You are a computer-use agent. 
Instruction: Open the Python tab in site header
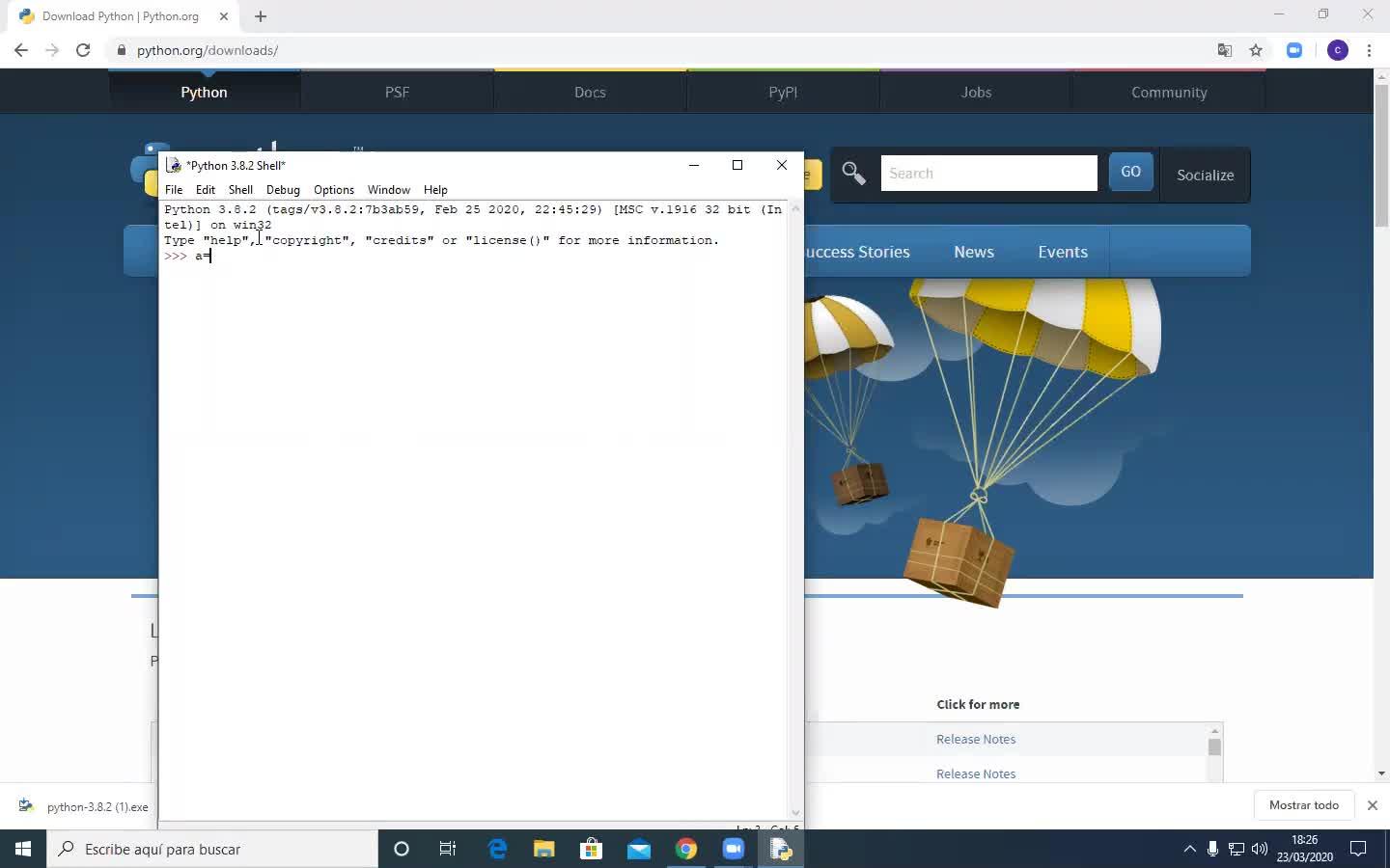[204, 93]
